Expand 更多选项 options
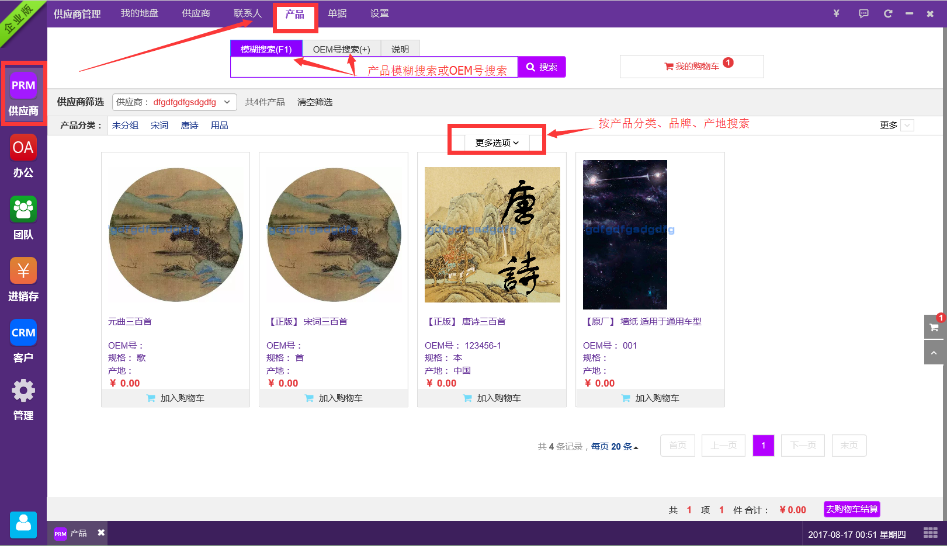 [497, 142]
